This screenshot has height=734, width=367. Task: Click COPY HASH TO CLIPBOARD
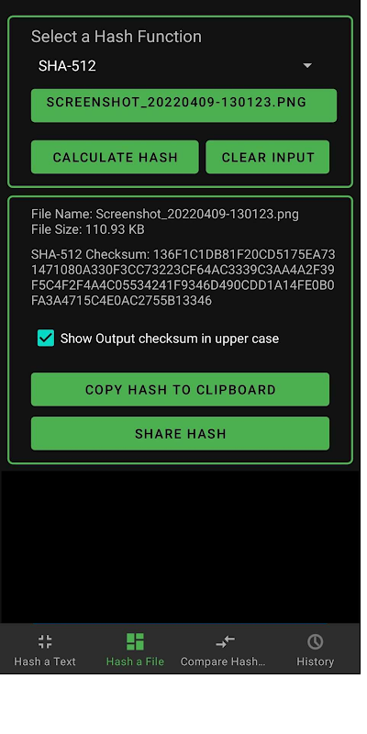point(180,389)
